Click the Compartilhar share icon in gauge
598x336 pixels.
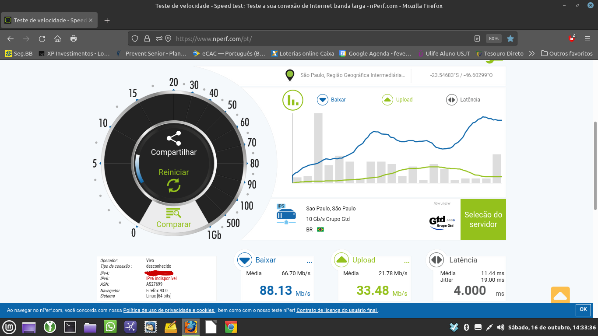[174, 139]
